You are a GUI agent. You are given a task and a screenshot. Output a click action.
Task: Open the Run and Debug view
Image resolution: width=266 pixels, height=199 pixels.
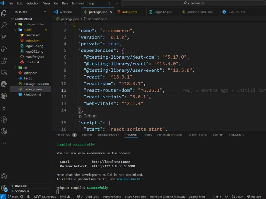tap(4, 49)
